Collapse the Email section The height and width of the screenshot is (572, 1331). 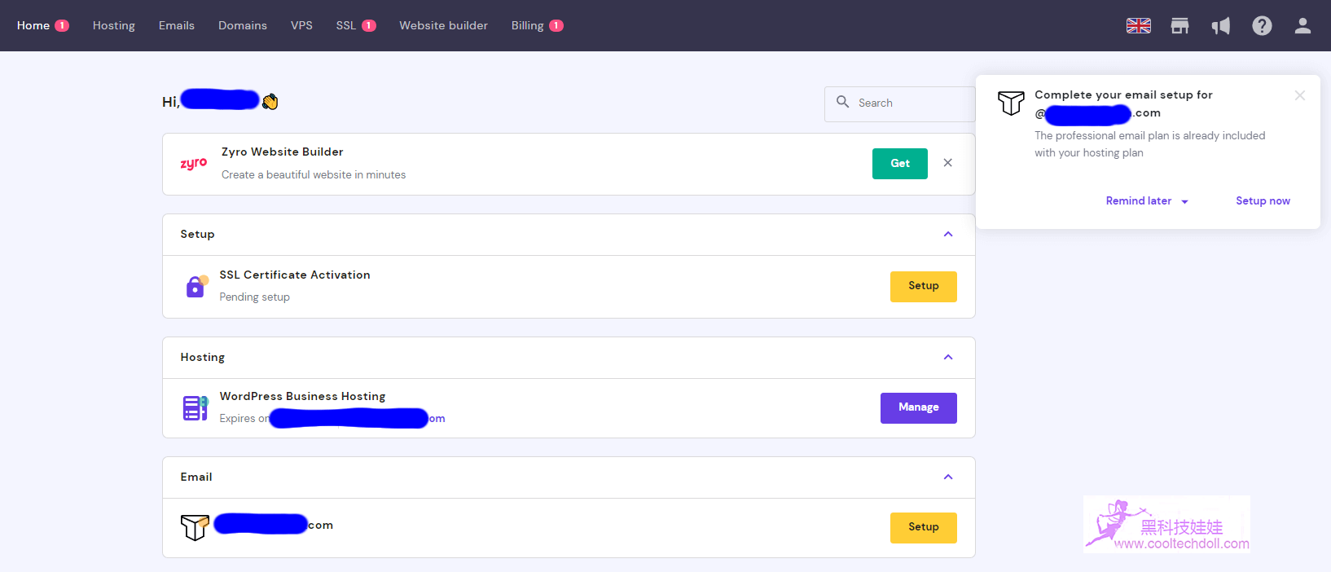click(x=948, y=477)
